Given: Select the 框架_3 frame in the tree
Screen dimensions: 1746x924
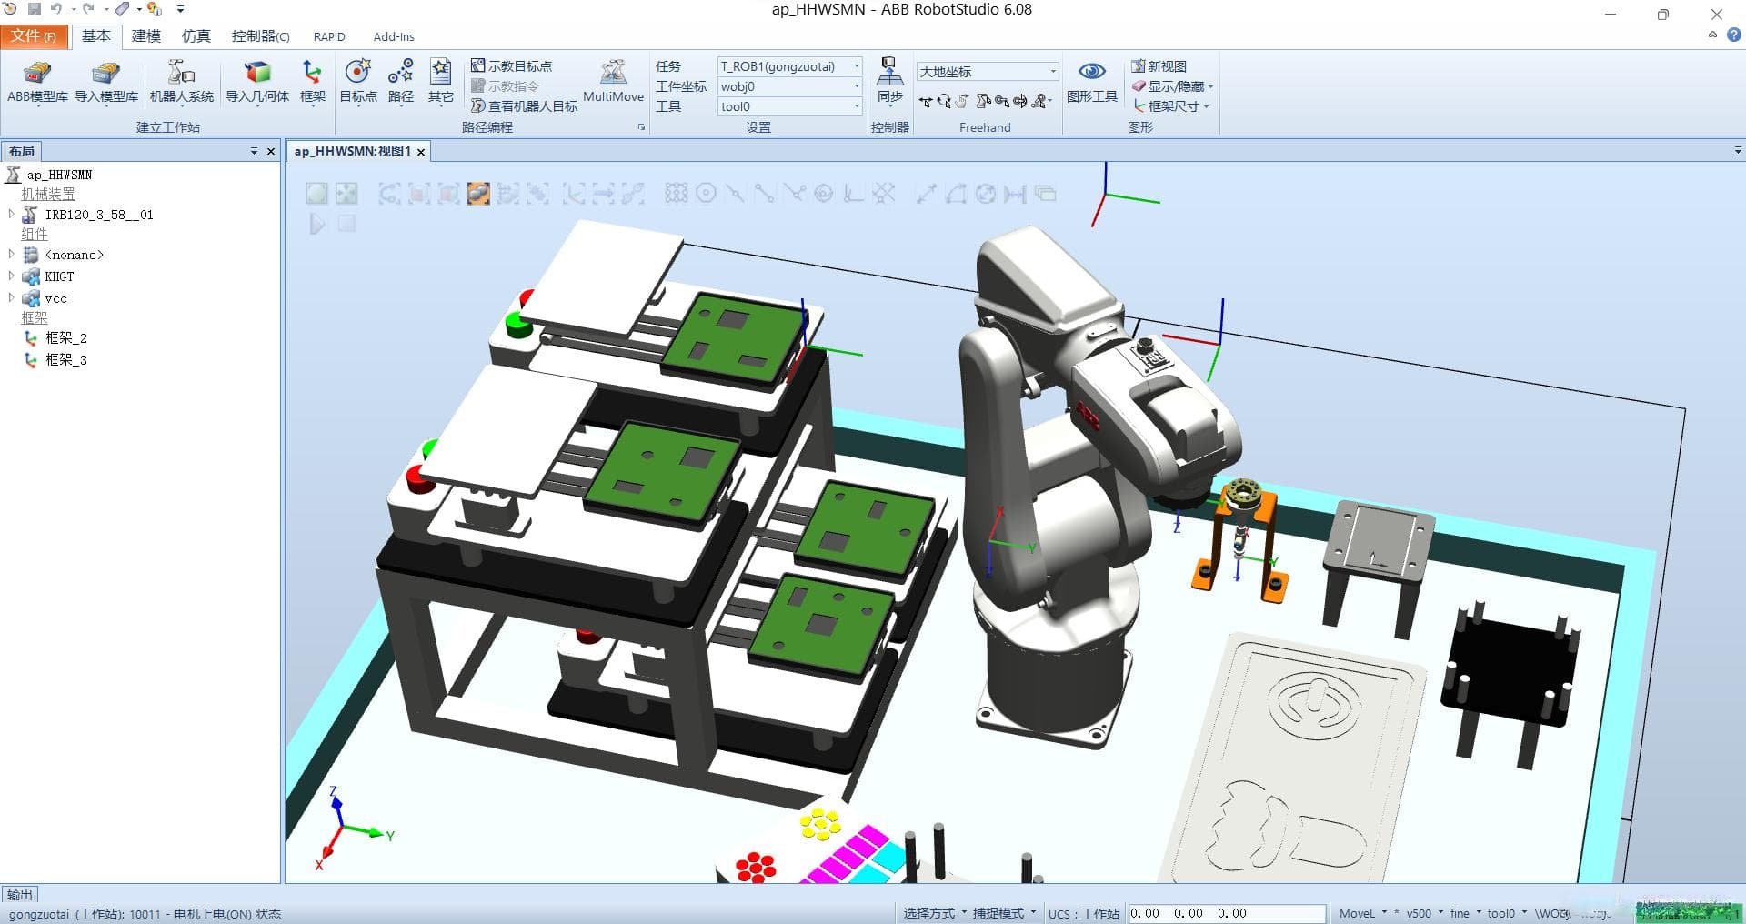Looking at the screenshot, I should [x=65, y=359].
